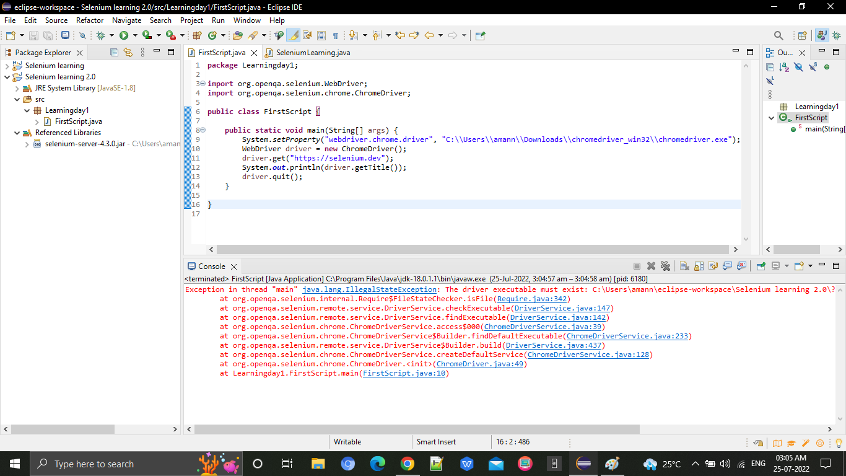Screen dimensions: 846x476
Task: Collapse FirstScript in Outline view
Action: click(771, 118)
